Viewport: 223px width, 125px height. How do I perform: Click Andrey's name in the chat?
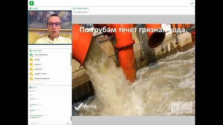32,99
